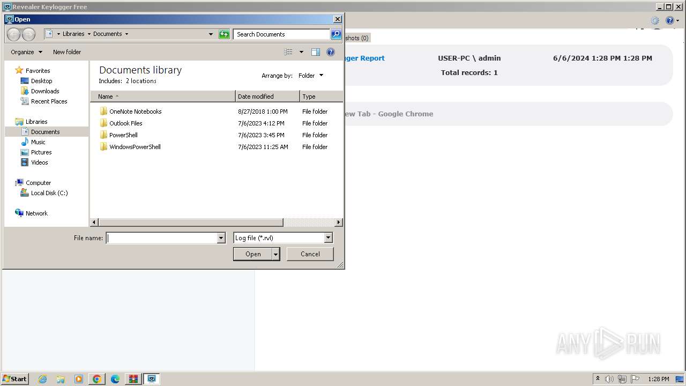686x386 pixels.
Task: Click the Revealer Keylogger taskbar button
Action: (152, 379)
